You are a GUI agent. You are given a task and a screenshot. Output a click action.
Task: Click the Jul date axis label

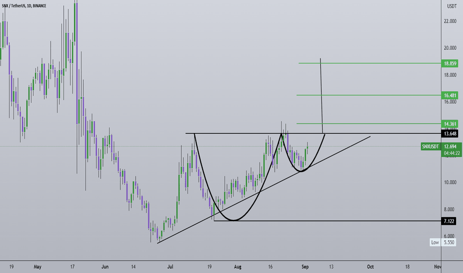(x=170, y=267)
